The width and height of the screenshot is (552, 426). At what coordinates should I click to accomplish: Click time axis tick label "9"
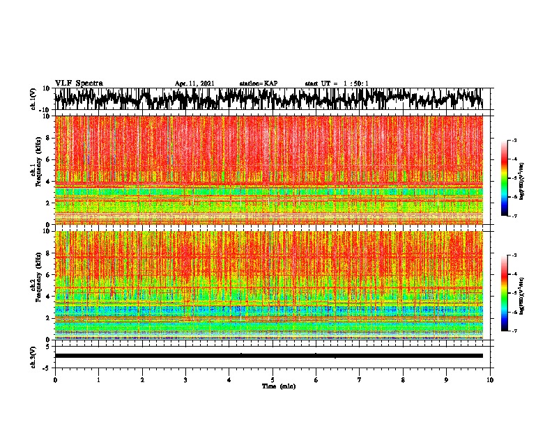pyautogui.click(x=446, y=380)
